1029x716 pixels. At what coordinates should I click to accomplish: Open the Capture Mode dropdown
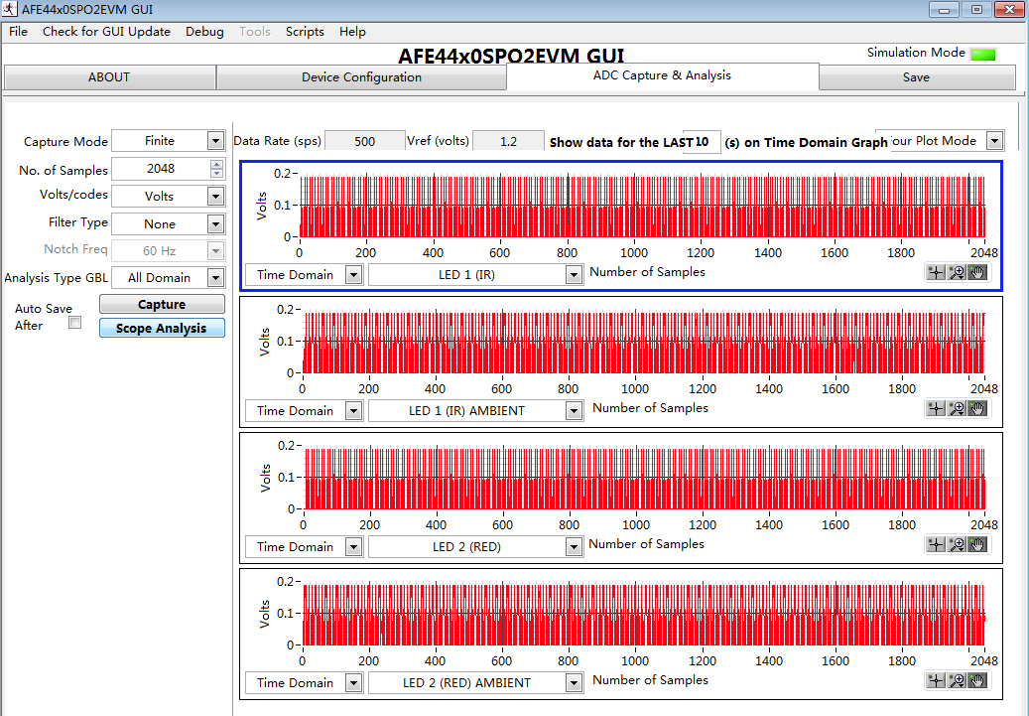(x=216, y=141)
